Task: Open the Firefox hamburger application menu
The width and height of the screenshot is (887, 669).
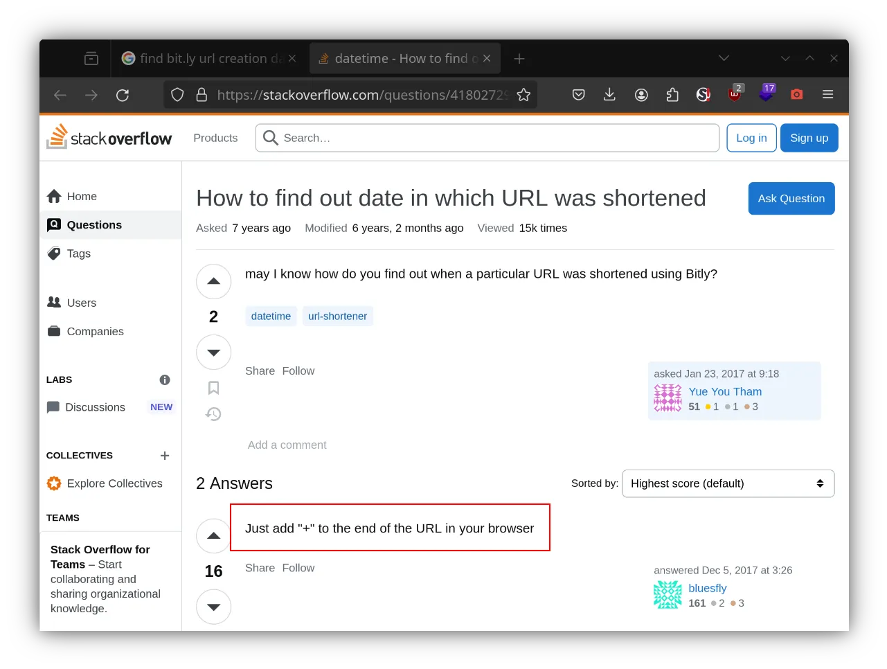Action: [x=827, y=94]
